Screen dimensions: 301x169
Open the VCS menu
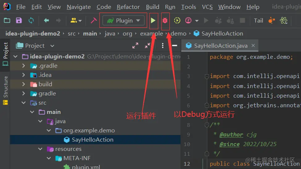(207, 7)
